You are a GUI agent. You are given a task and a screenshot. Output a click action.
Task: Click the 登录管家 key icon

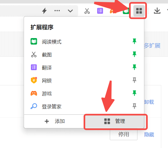[34, 107]
